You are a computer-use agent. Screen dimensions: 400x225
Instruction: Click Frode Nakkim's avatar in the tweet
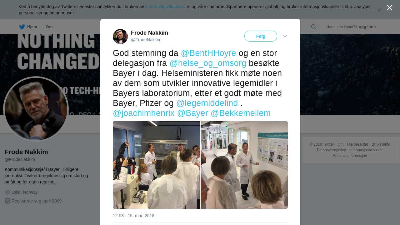pos(120,37)
